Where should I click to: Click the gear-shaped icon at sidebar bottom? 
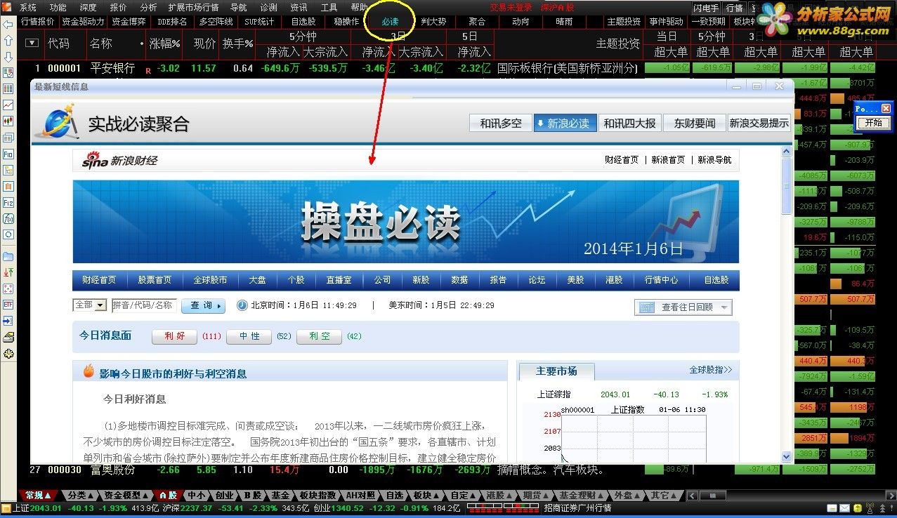click(8, 354)
